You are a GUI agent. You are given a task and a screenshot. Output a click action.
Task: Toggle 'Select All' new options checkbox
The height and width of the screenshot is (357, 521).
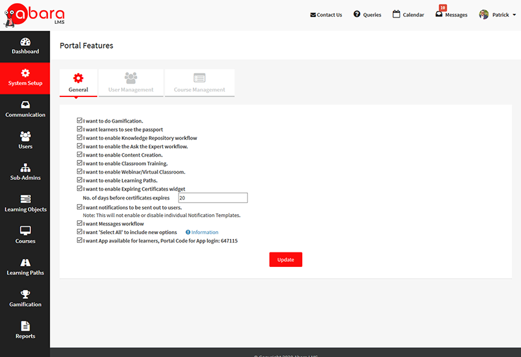click(79, 232)
